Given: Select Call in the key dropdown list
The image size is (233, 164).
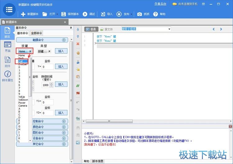Looking at the screenshot, I should tap(23, 61).
